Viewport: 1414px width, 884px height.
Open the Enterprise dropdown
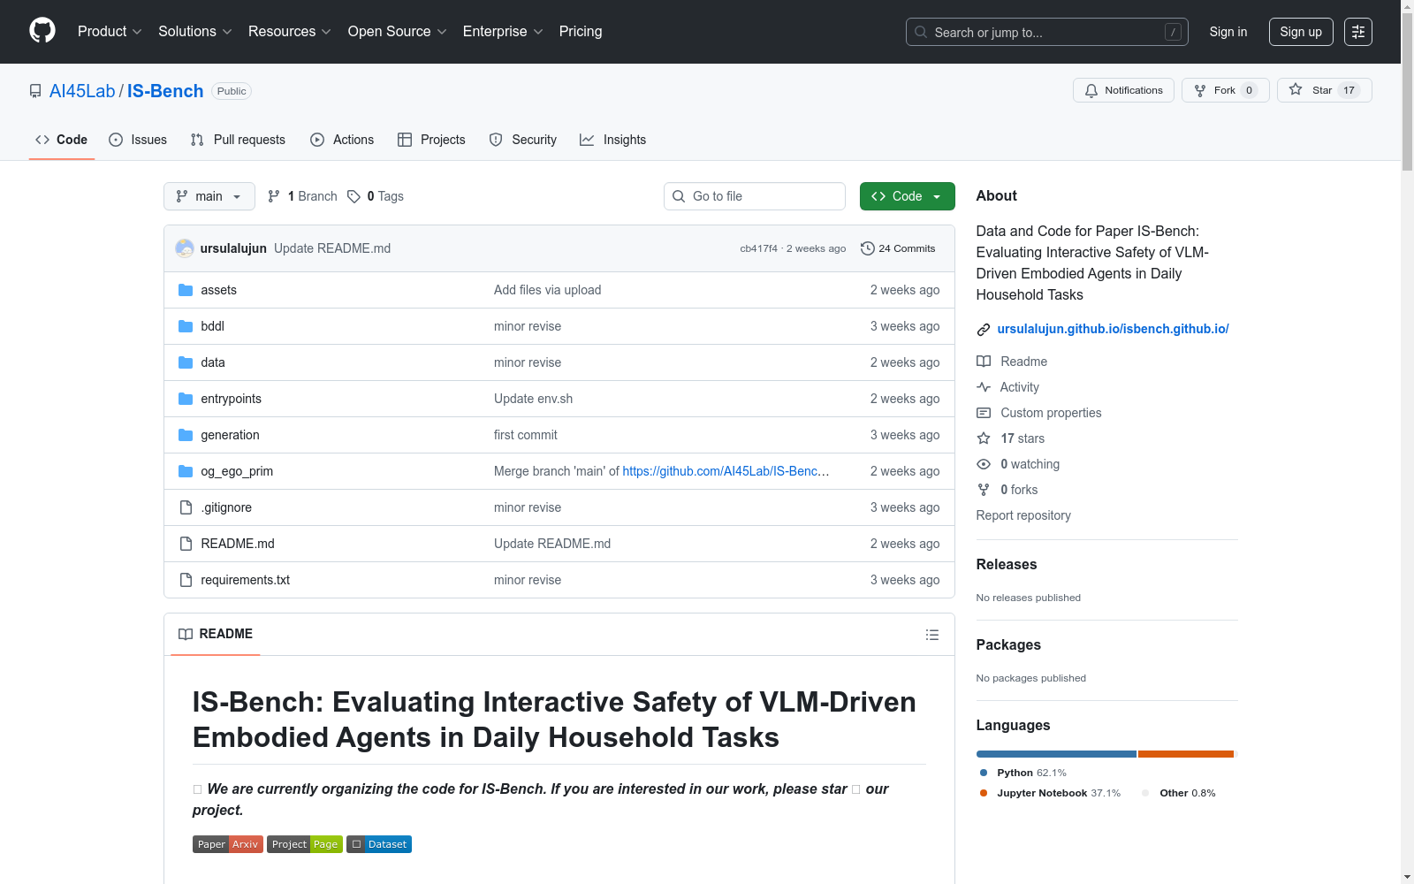(503, 32)
